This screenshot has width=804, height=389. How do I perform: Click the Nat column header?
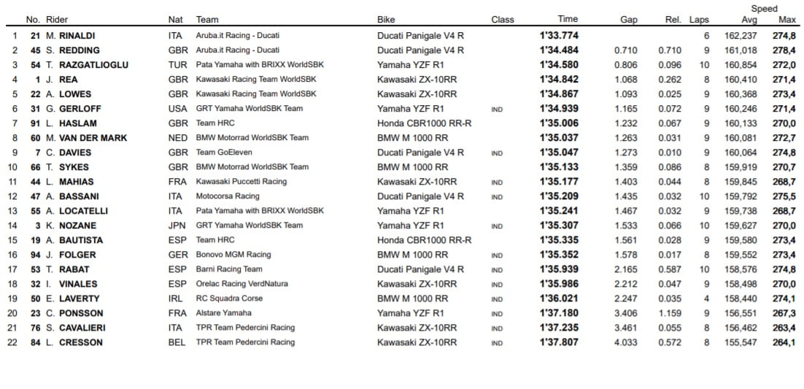(x=175, y=20)
